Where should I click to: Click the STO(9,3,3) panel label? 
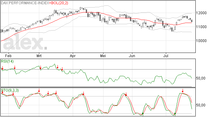(10, 90)
